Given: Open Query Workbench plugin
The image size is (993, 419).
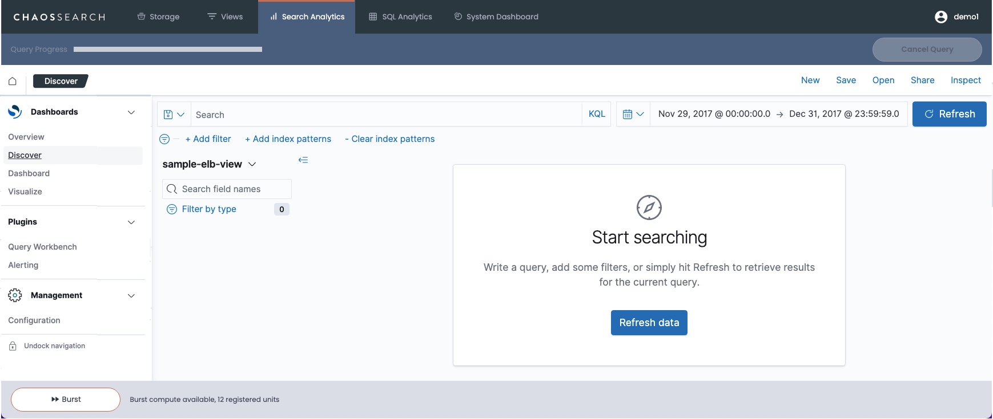Looking at the screenshot, I should click(x=42, y=247).
